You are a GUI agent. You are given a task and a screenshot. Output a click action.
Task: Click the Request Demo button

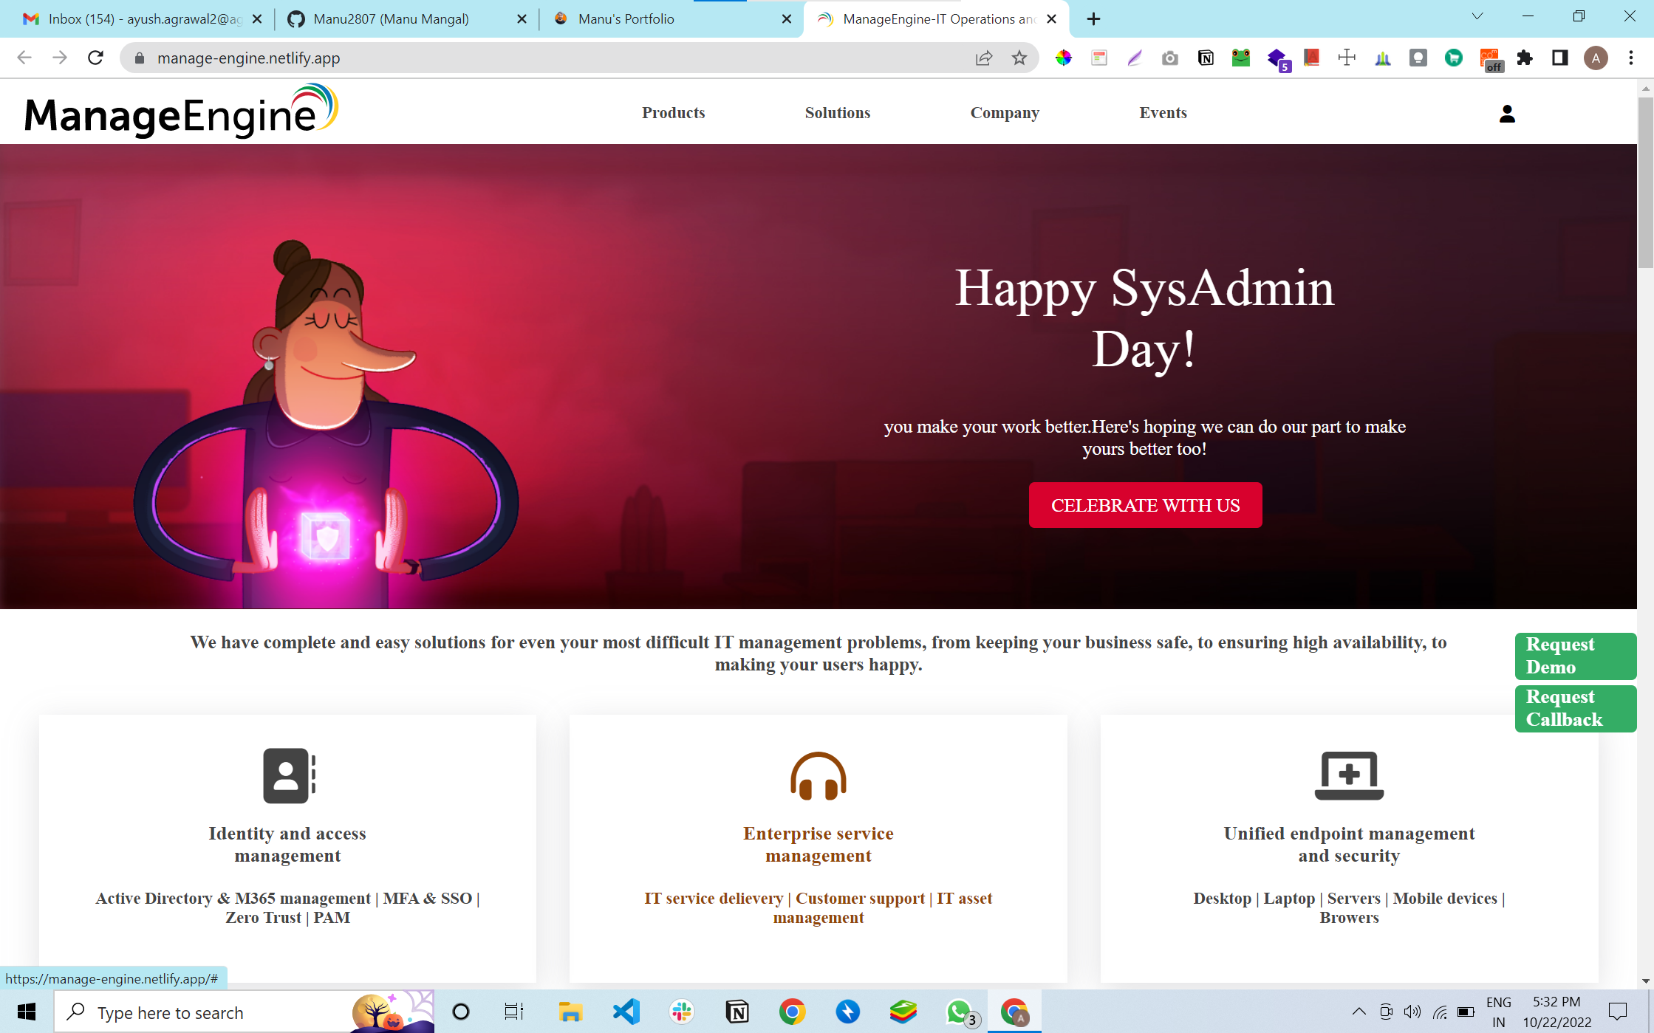[1575, 656]
